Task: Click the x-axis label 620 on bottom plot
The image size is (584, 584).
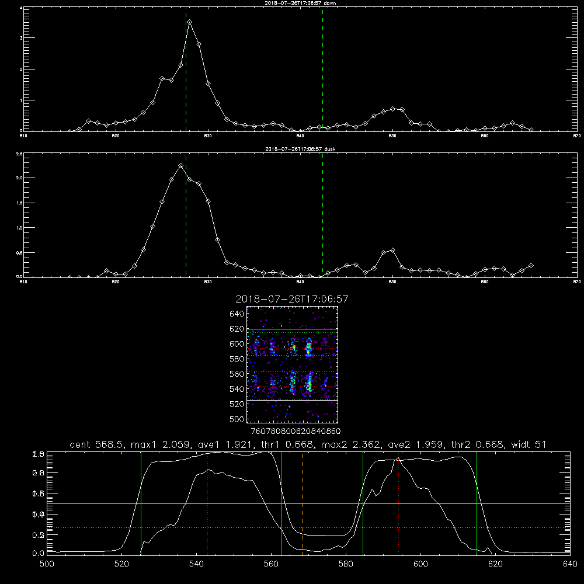Action: [495, 564]
